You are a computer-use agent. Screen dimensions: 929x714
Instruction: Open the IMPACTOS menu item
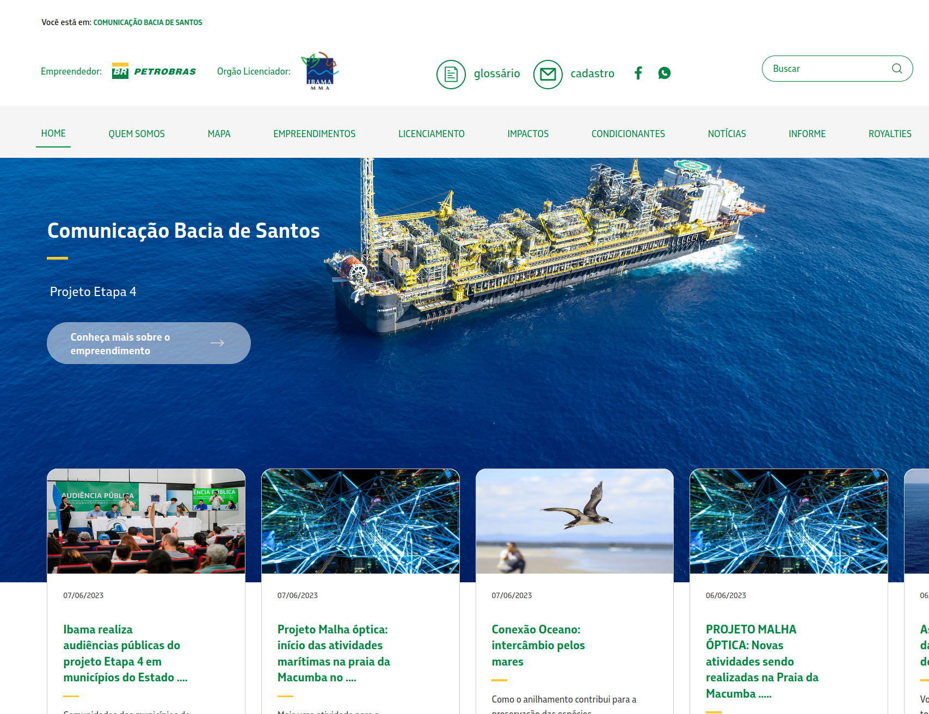[528, 134]
